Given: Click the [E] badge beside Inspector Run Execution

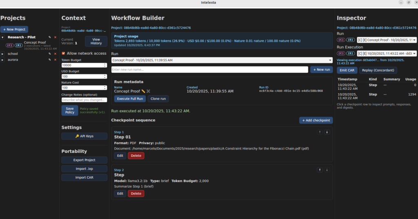Looking at the screenshot, I should [350, 54].
